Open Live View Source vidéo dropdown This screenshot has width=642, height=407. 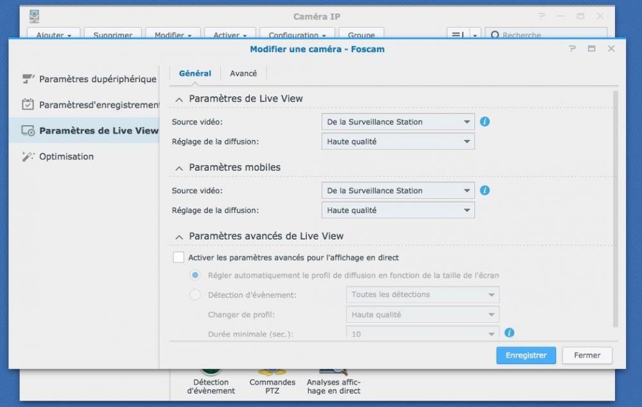click(x=397, y=122)
